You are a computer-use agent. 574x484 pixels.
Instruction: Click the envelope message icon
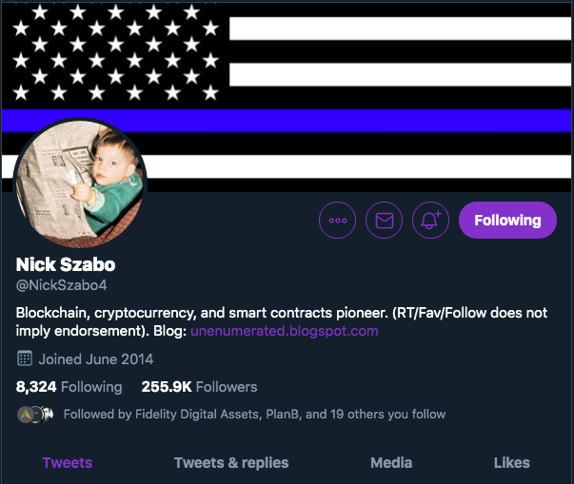[x=384, y=220]
